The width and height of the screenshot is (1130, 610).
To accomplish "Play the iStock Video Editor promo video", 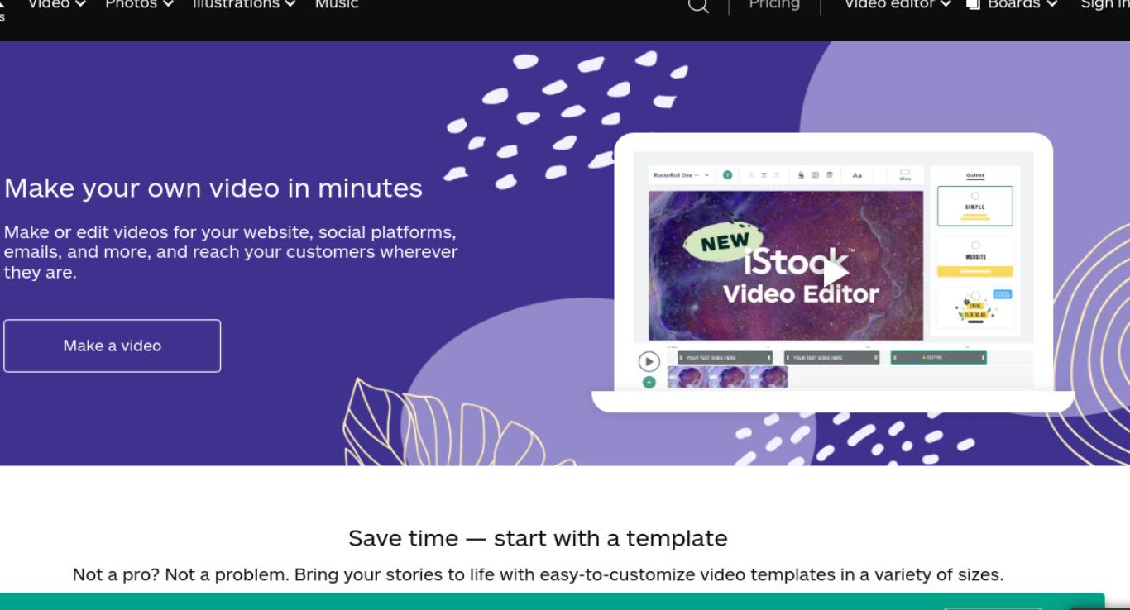I will [835, 271].
